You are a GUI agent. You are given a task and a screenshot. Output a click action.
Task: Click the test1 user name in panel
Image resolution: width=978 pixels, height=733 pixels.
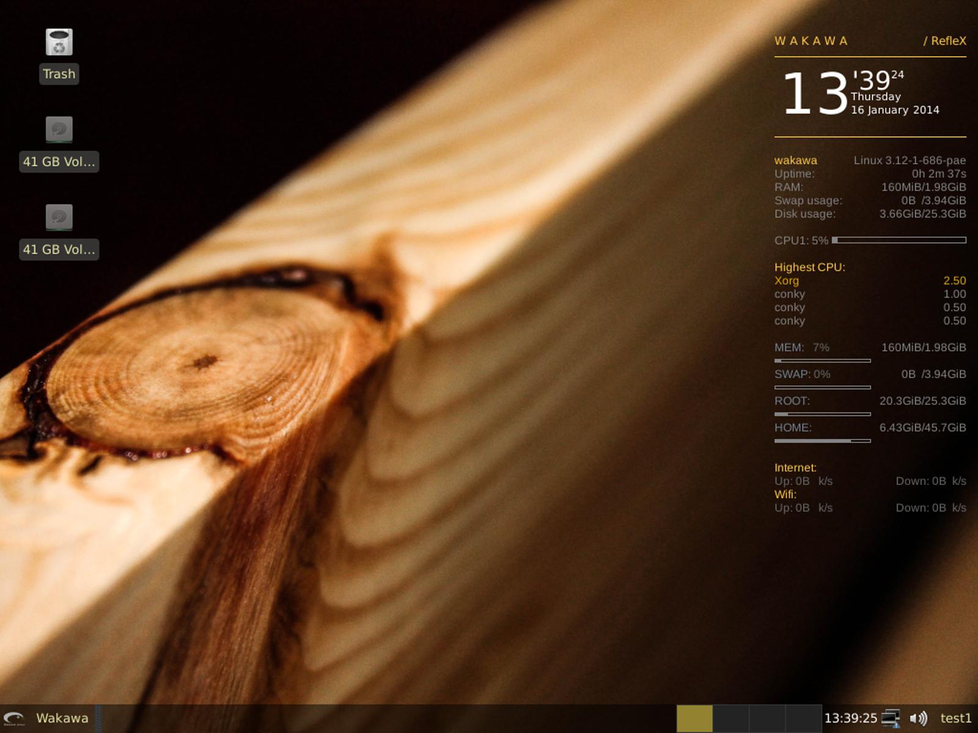tap(955, 718)
